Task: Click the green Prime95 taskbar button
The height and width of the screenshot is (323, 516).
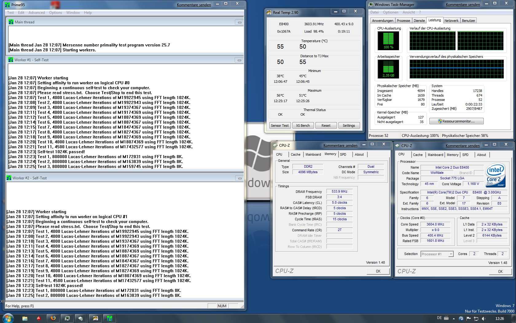Action: [x=109, y=318]
